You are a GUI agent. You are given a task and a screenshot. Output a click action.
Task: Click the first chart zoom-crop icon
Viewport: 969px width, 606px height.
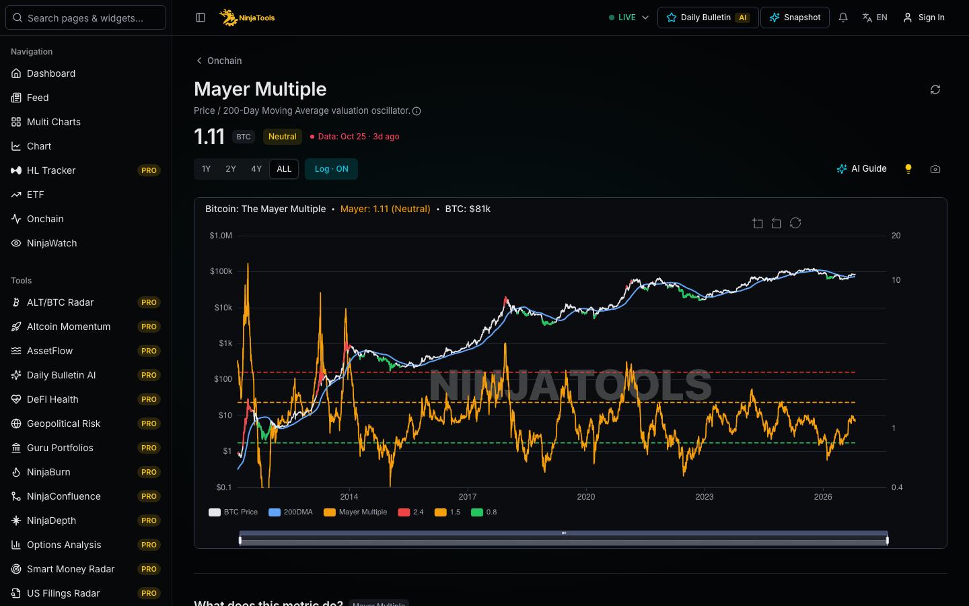coord(758,223)
